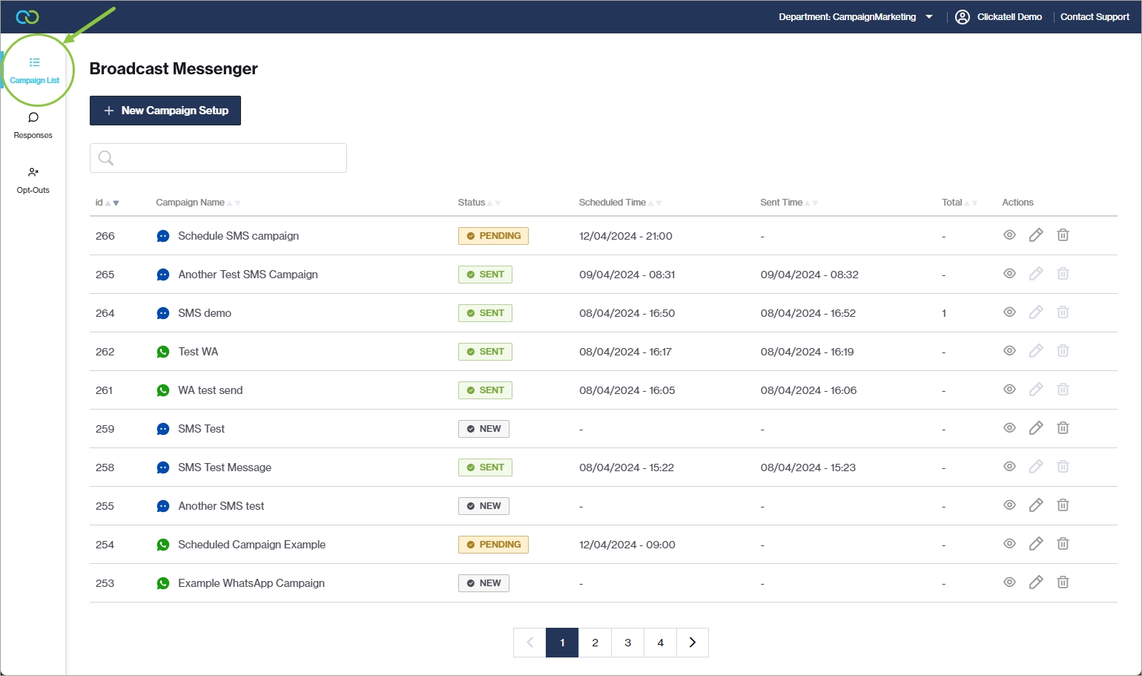Sort the table by Campaign Name
Screen dimensions: 1142x676
click(x=191, y=203)
